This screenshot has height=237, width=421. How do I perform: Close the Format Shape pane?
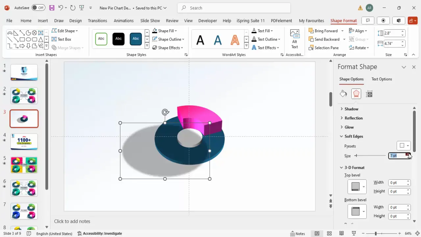pyautogui.click(x=414, y=67)
